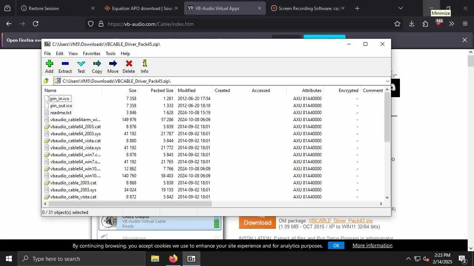Image resolution: width=474 pixels, height=266 pixels.
Task: Click the Delete toolbar icon
Action: [129, 64]
